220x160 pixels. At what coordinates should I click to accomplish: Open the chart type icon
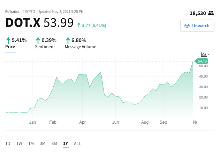pos(204,54)
